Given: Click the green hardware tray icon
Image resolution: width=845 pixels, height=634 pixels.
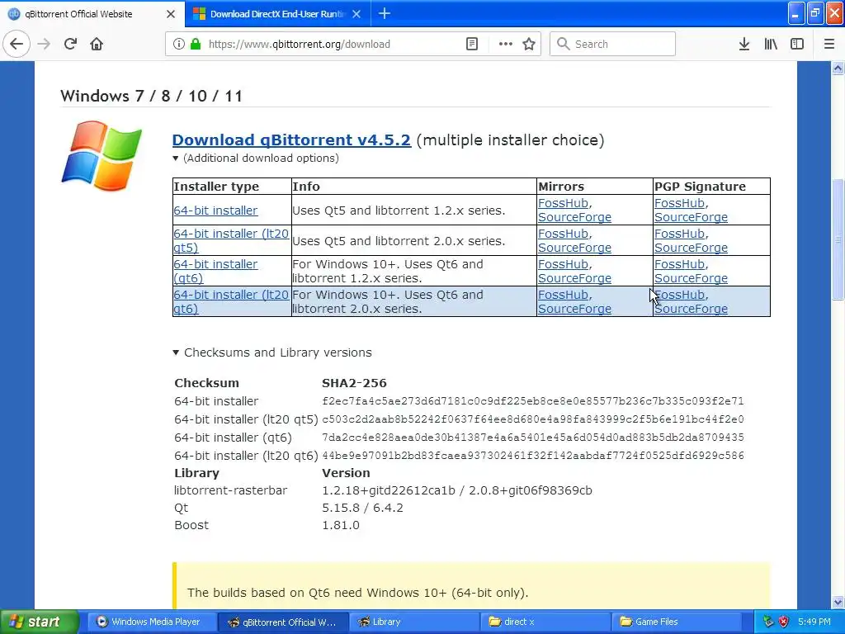Looking at the screenshot, I should coord(768,622).
